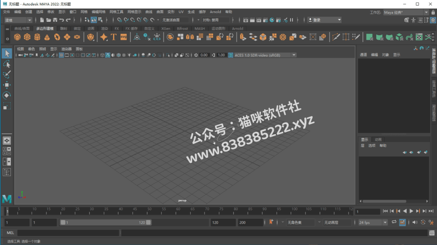This screenshot has width=437, height=245.
Task: Open the layer editor 选项 menu
Action: [x=372, y=146]
